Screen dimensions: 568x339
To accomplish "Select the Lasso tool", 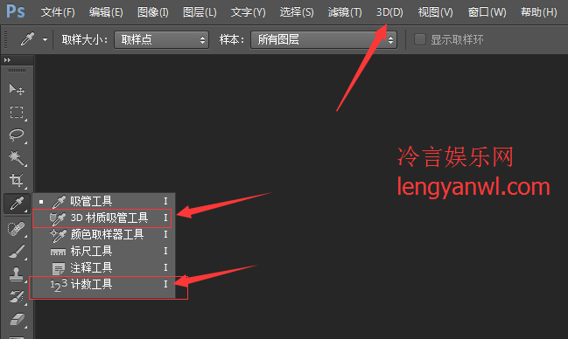I will 17,135.
